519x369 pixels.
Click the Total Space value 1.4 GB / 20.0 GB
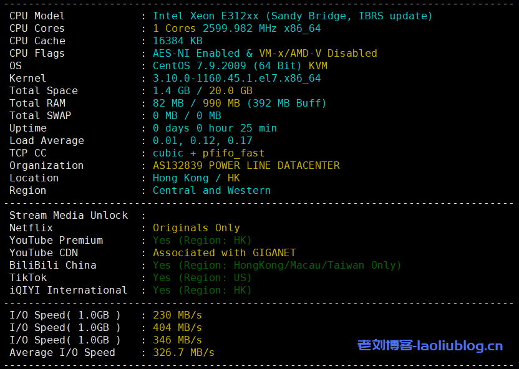point(202,91)
